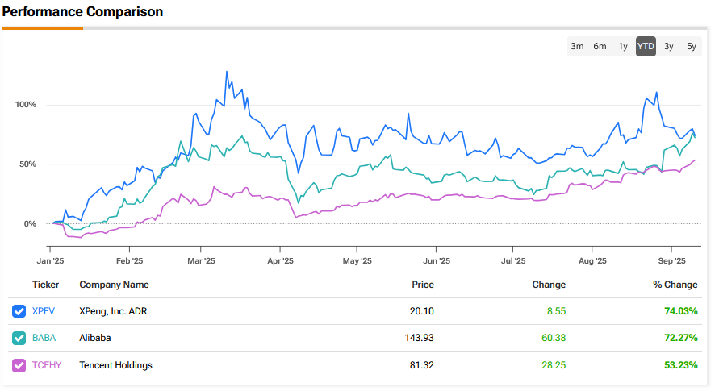Click the blue XPEV line's March peak
The width and height of the screenshot is (719, 391).
click(x=227, y=72)
